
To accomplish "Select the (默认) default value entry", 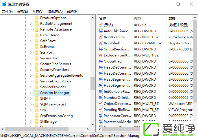I will [x=108, y=25].
